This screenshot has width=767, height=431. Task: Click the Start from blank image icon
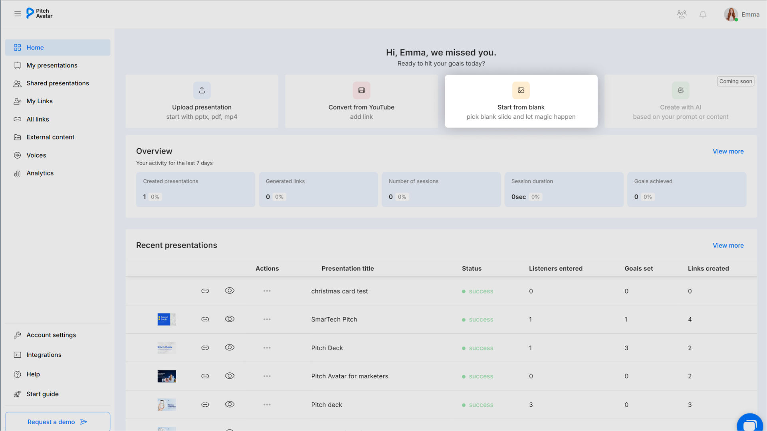tap(521, 91)
